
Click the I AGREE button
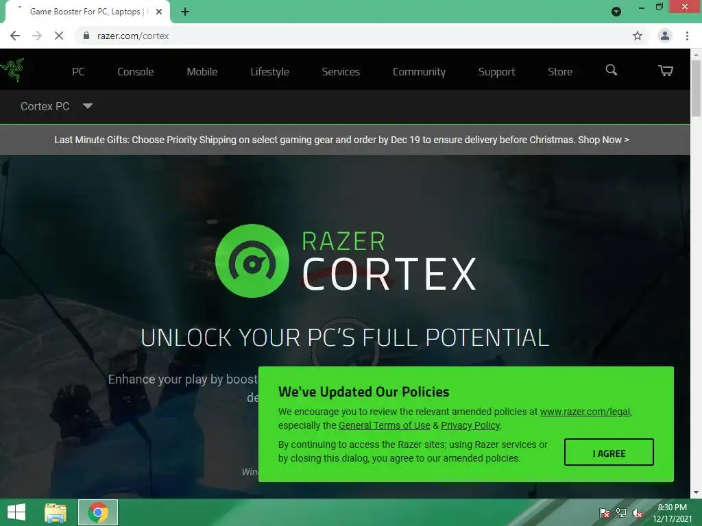click(x=609, y=452)
